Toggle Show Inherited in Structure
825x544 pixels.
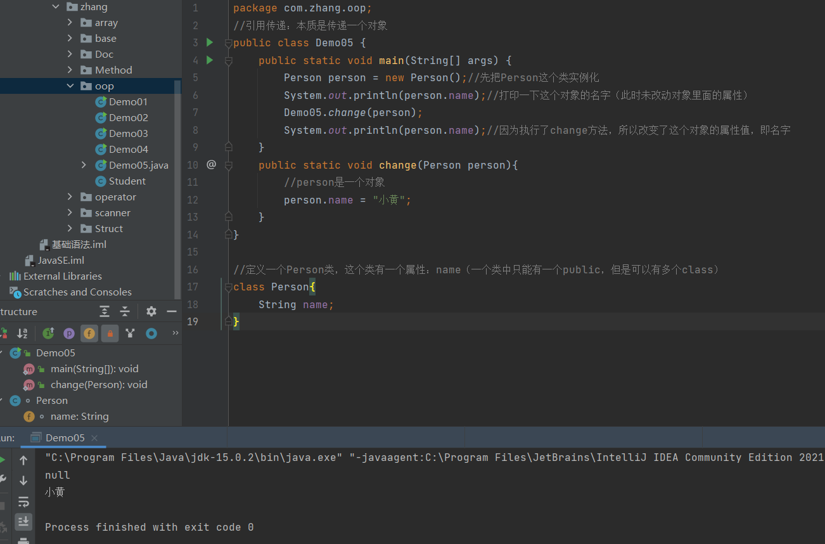point(48,333)
